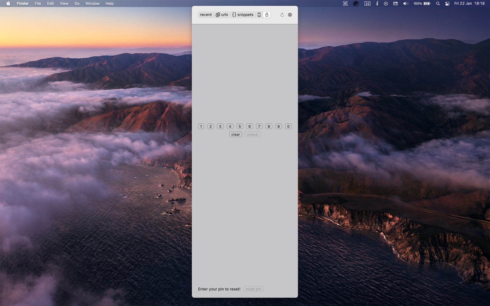Tap pin digit 4
490x306 pixels.
tap(230, 126)
